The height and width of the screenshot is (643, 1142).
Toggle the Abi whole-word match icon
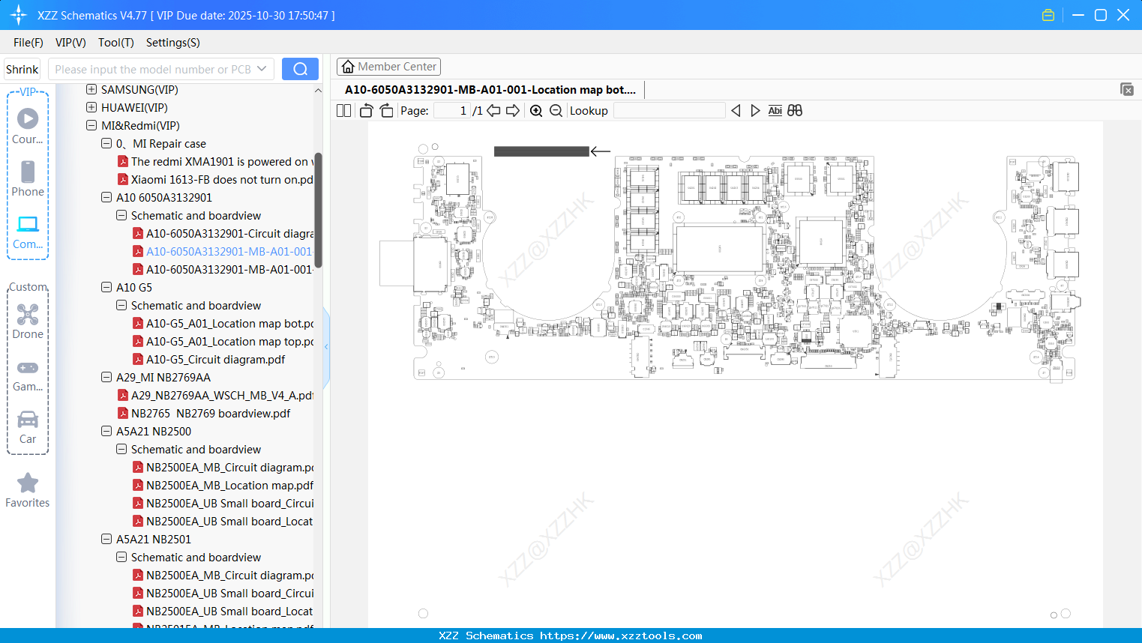[775, 111]
